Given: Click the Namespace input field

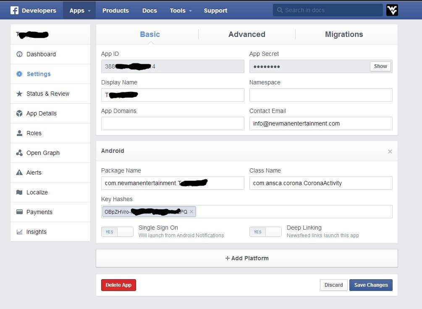Looking at the screenshot, I should 321,95.
